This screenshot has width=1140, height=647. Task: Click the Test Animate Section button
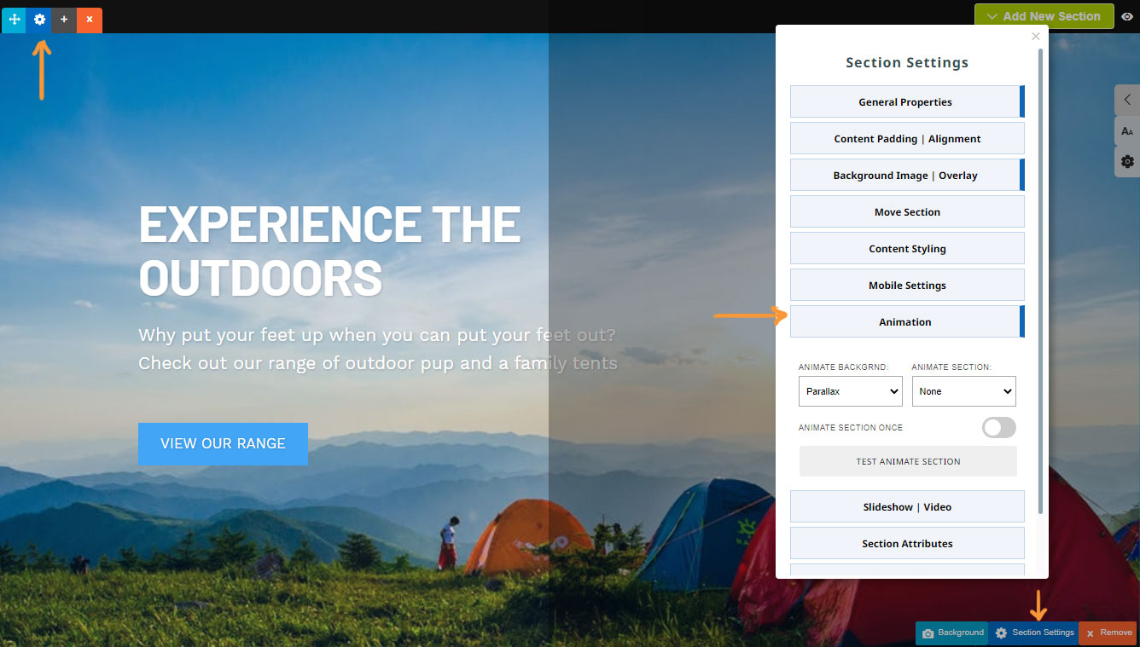point(908,461)
